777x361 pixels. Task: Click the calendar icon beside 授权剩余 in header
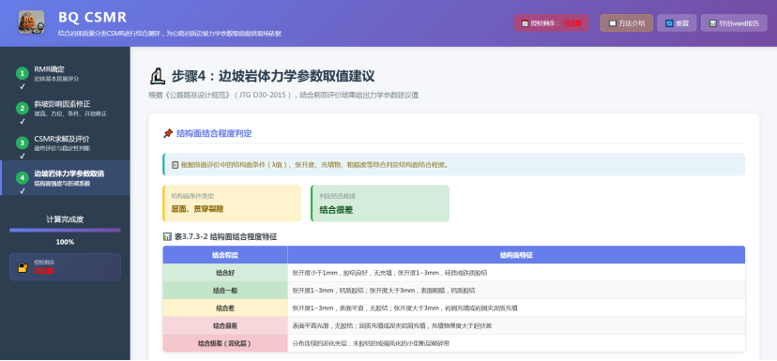coord(525,23)
